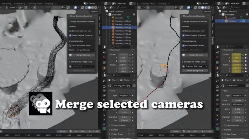This screenshot has height=139, width=249.
Task: Lock Location X in left Transform panel
Action: [x=129, y=55]
